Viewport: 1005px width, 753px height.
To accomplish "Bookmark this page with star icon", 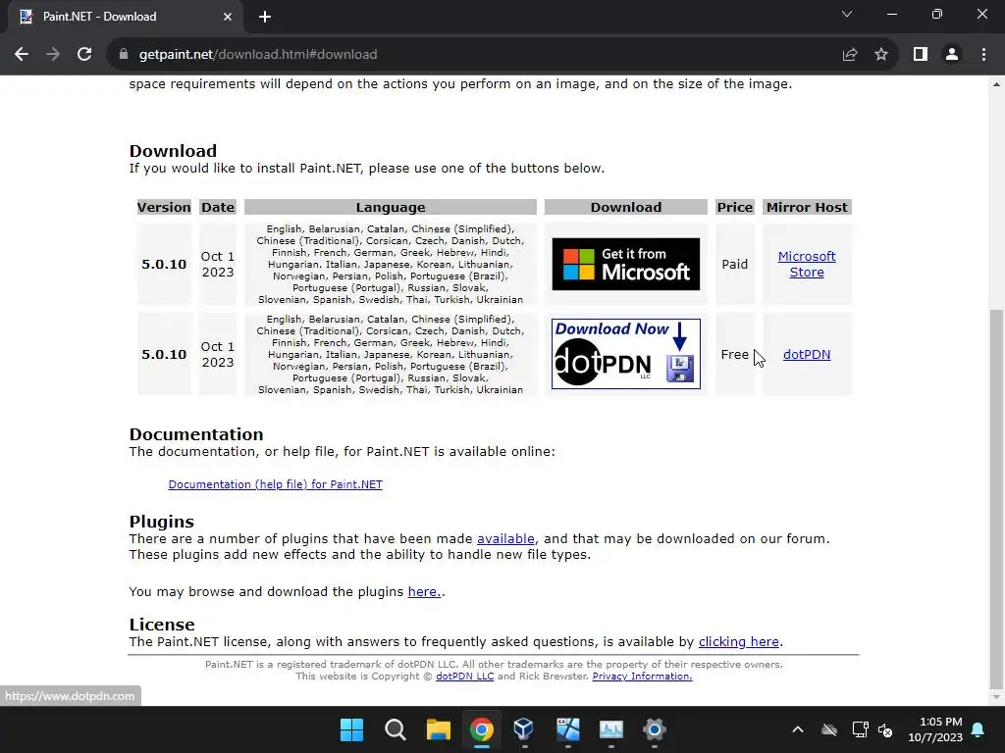I will (881, 55).
